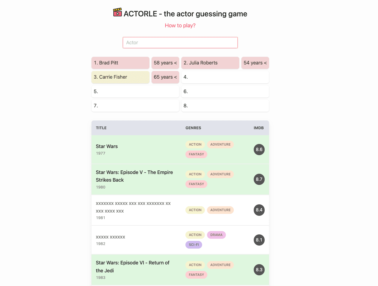Click the 8.4 IMDB rating badge
The width and height of the screenshot is (378, 286).
(259, 210)
